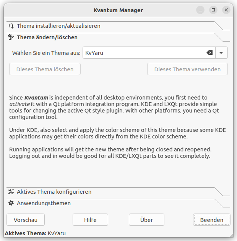Click the paragraph starting Under KDE

117,133
